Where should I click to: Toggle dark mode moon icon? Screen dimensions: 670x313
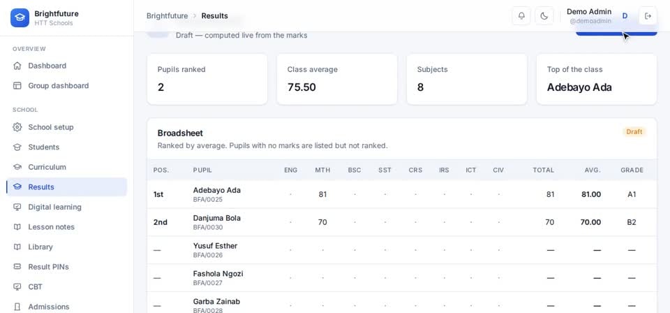(x=544, y=16)
